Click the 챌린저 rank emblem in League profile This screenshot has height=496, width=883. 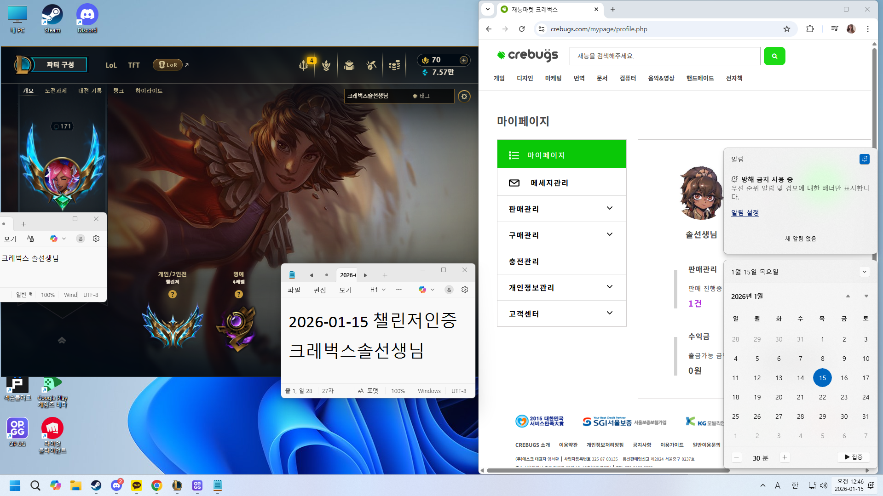pyautogui.click(x=173, y=327)
